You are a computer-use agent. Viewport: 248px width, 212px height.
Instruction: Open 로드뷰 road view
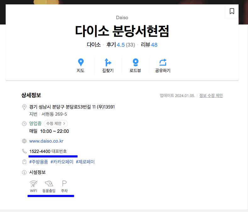[135, 66]
